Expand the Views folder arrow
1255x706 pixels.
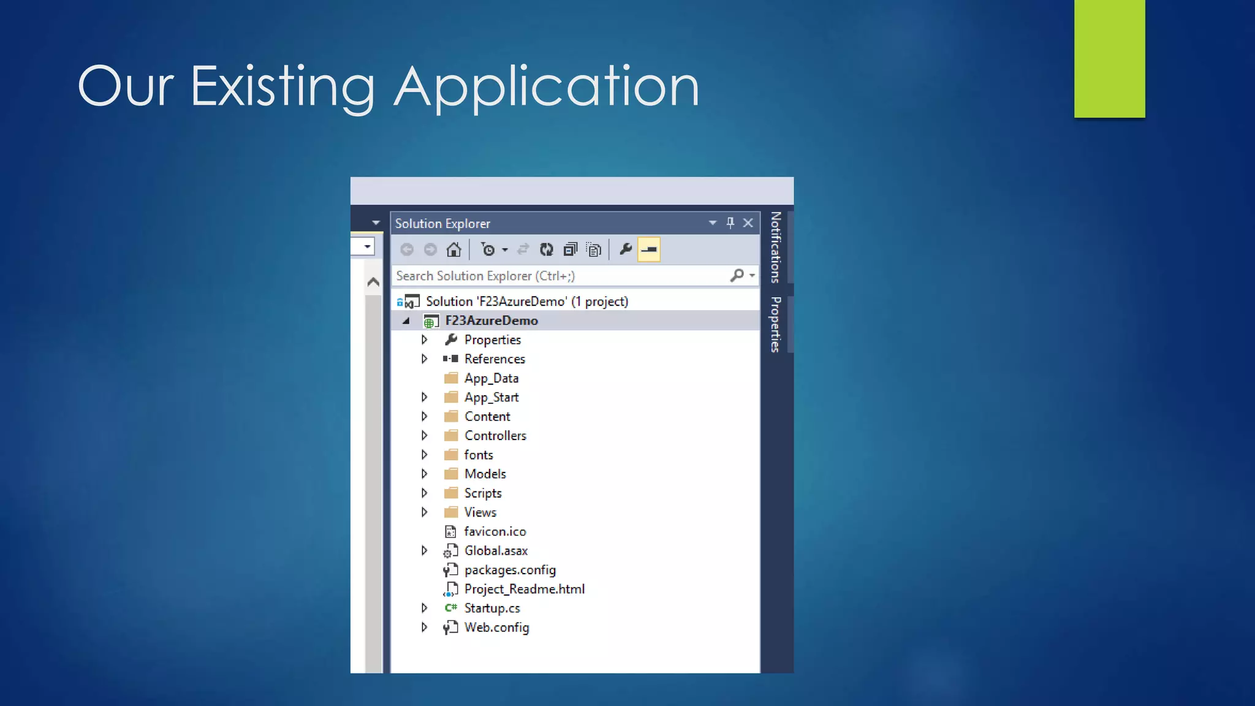pyautogui.click(x=424, y=512)
